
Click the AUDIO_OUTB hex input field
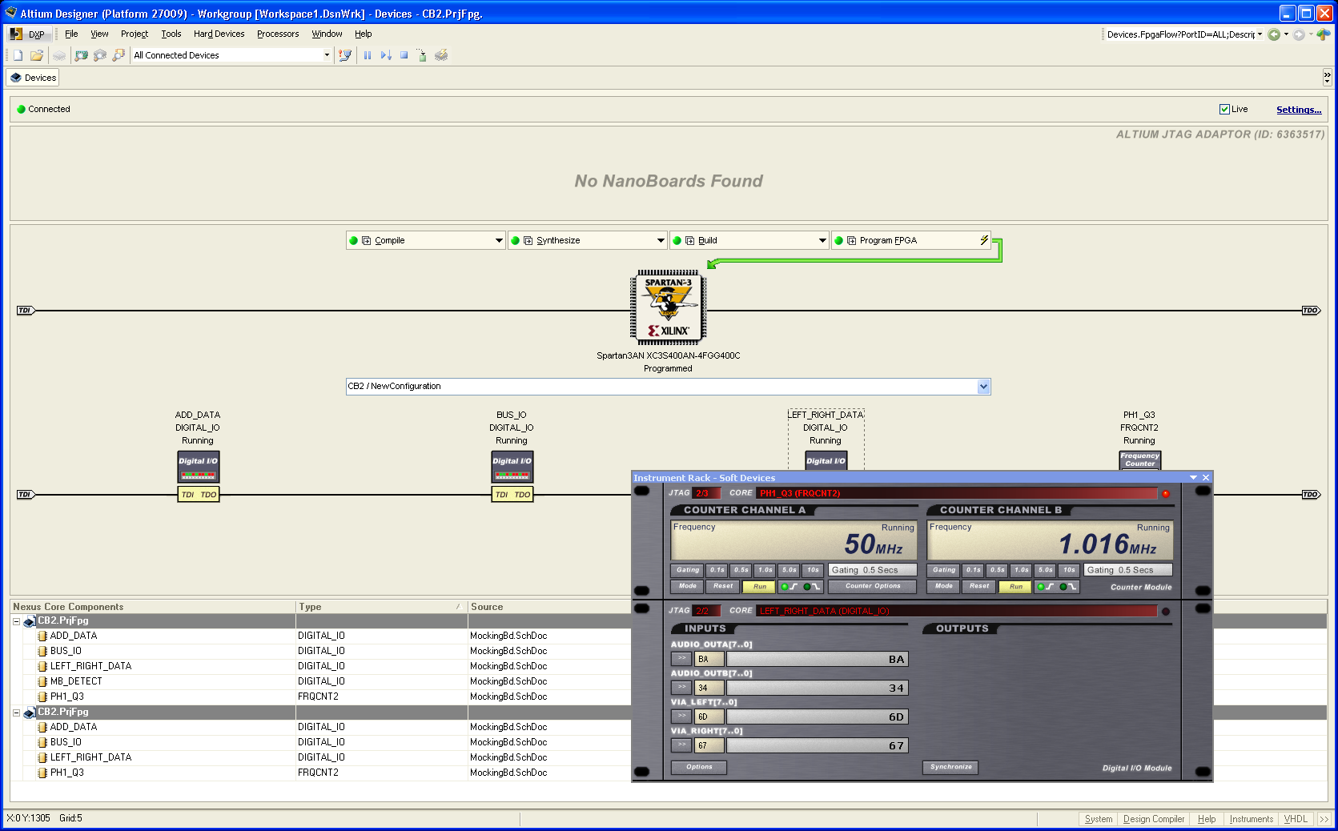[x=709, y=688]
